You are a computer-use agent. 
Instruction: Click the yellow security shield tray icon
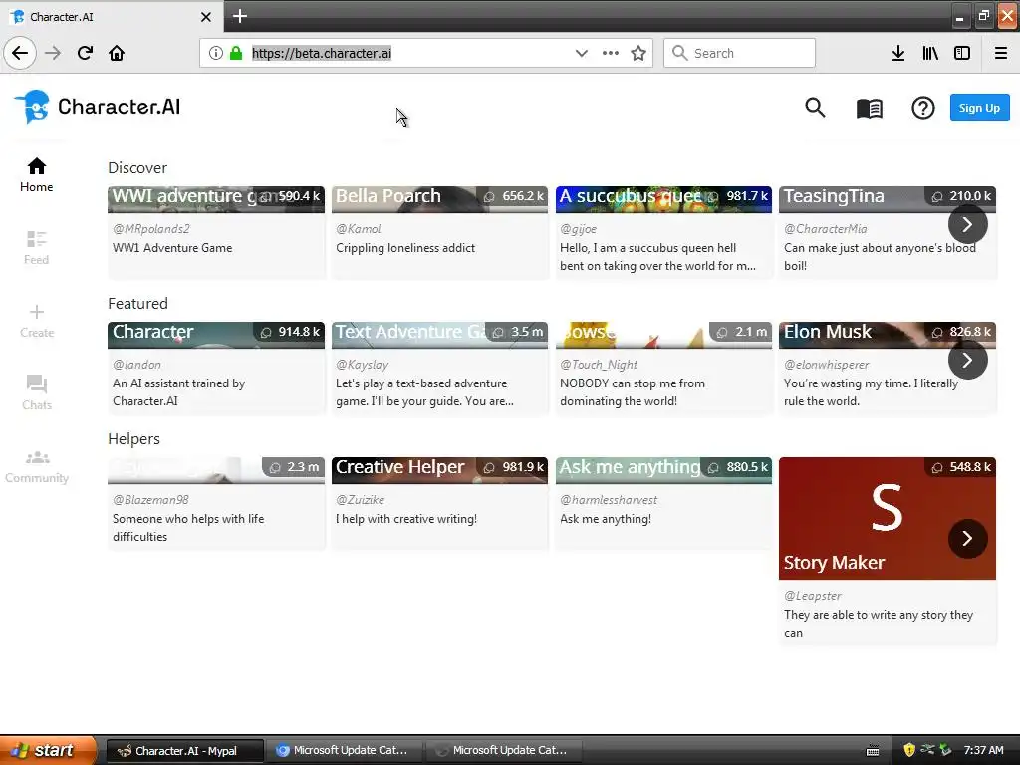(x=909, y=750)
